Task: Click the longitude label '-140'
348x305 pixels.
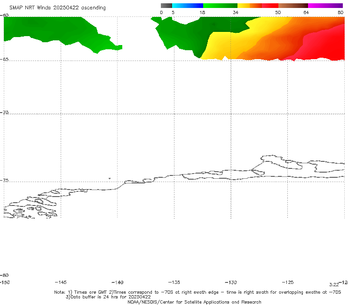Action: (118, 282)
